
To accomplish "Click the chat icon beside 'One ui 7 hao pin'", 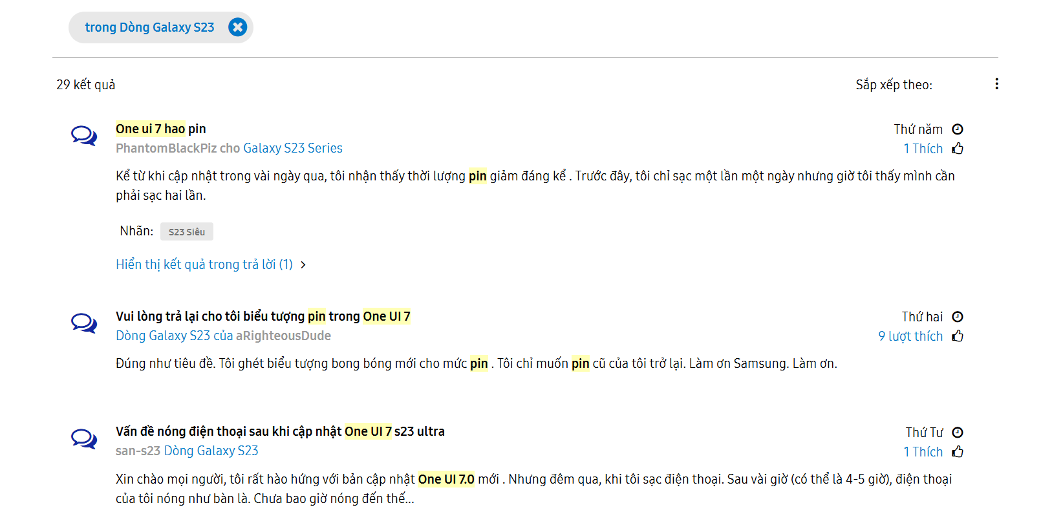I will [84, 136].
